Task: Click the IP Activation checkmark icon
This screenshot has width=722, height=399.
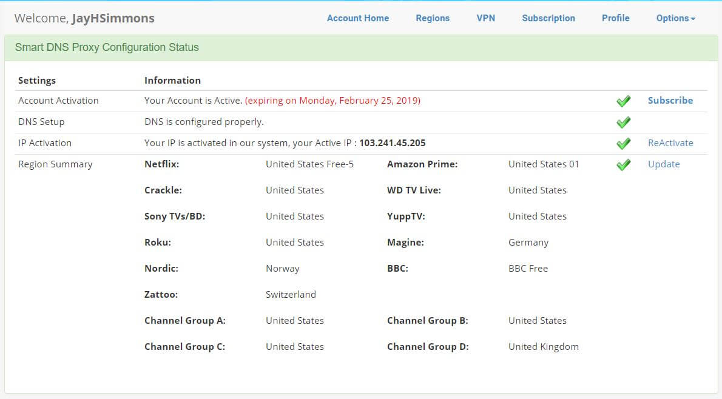Action: [x=623, y=143]
